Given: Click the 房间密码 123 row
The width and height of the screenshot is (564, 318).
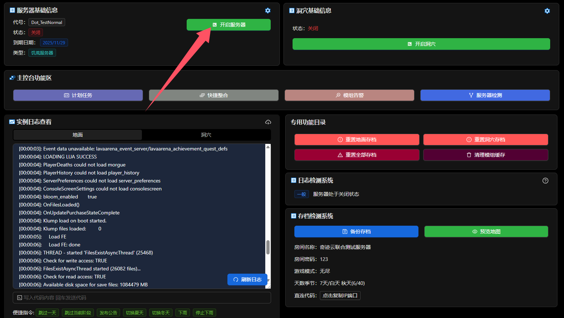Looking at the screenshot, I should [x=311, y=259].
